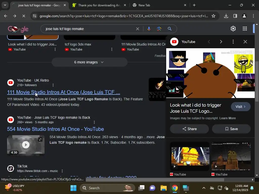This screenshot has height=194, width=259.
Task: Open a new browser tab
Action: [194, 5]
